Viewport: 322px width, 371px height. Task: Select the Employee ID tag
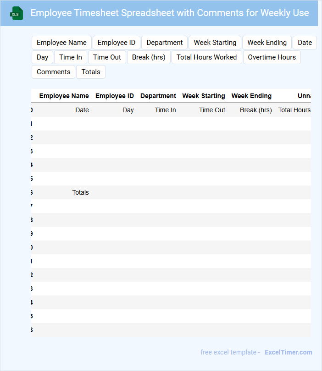point(117,43)
